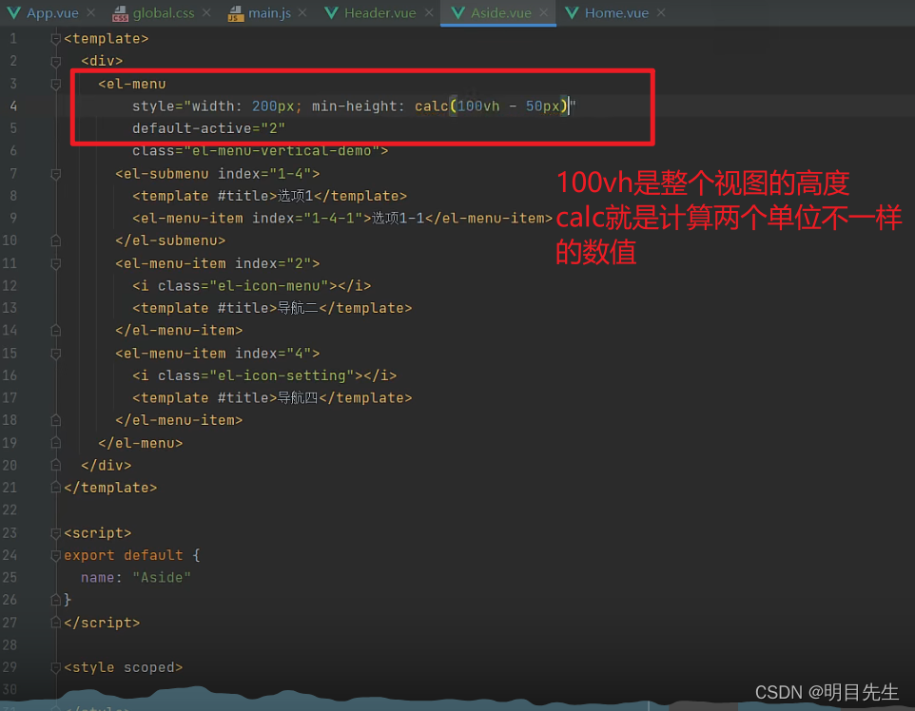Collapse the template block on line 1
Screen dimensions: 915x711
56,39
